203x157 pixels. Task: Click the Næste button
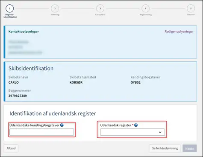(190, 148)
